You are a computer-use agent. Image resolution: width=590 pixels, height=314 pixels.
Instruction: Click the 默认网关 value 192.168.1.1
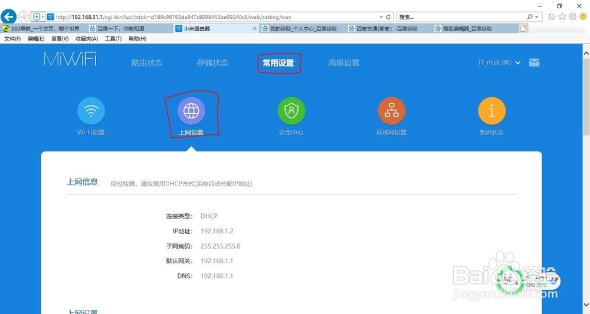217,260
